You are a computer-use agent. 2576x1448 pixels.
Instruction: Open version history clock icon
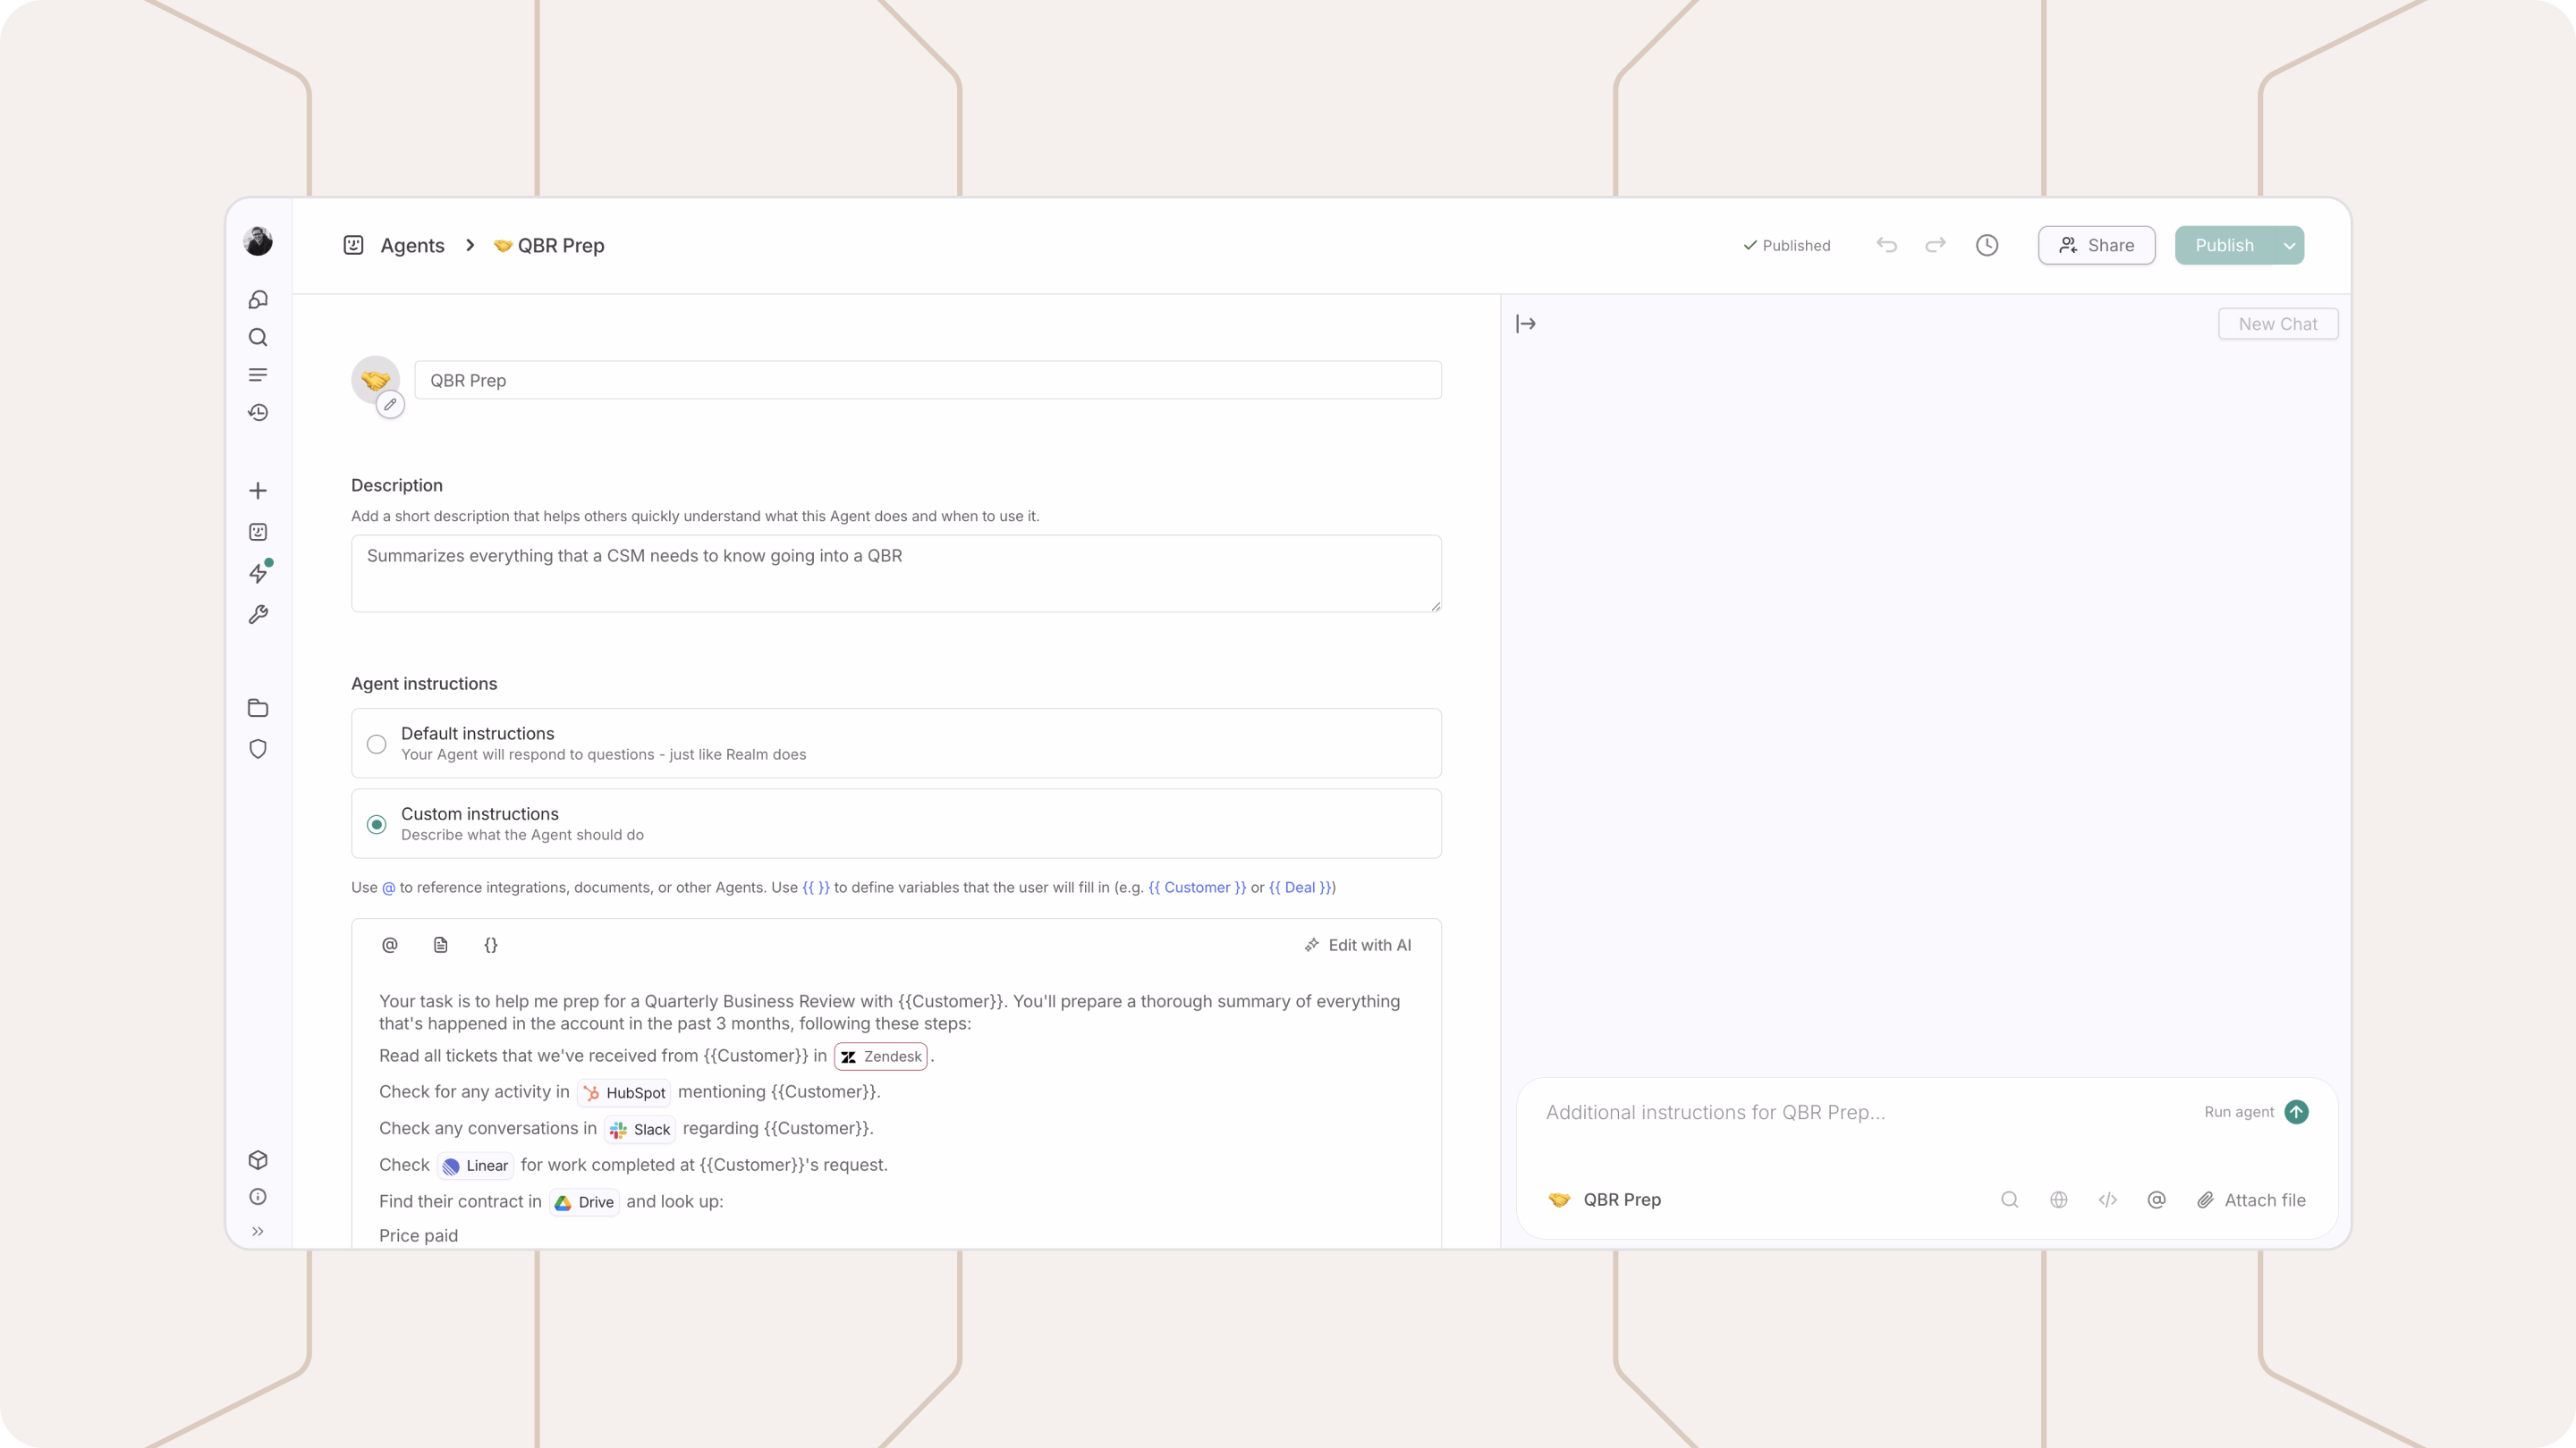(1986, 245)
